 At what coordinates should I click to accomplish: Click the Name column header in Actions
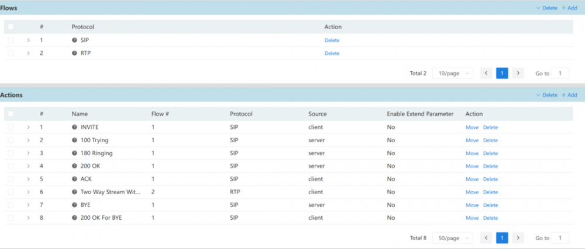pyautogui.click(x=80, y=114)
